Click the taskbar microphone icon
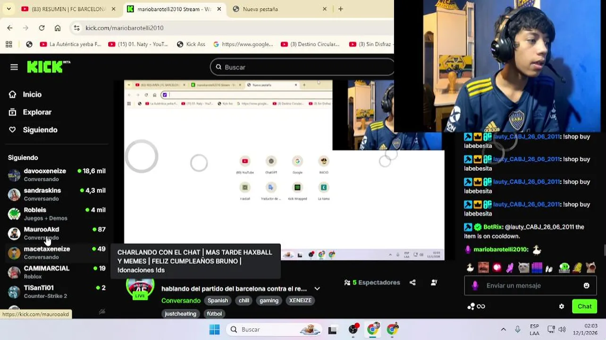The image size is (606, 340). click(x=518, y=330)
